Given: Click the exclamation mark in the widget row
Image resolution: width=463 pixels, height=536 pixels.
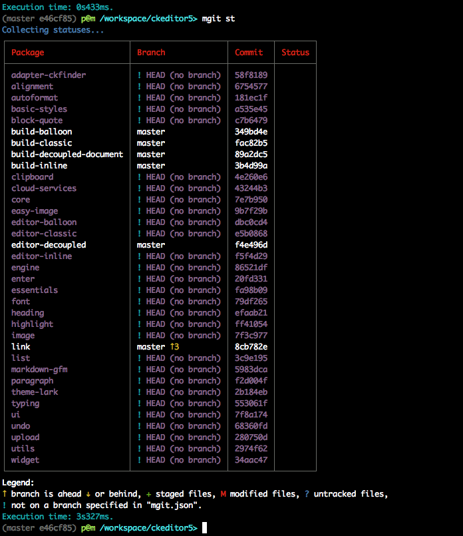Looking at the screenshot, I should tap(139, 460).
